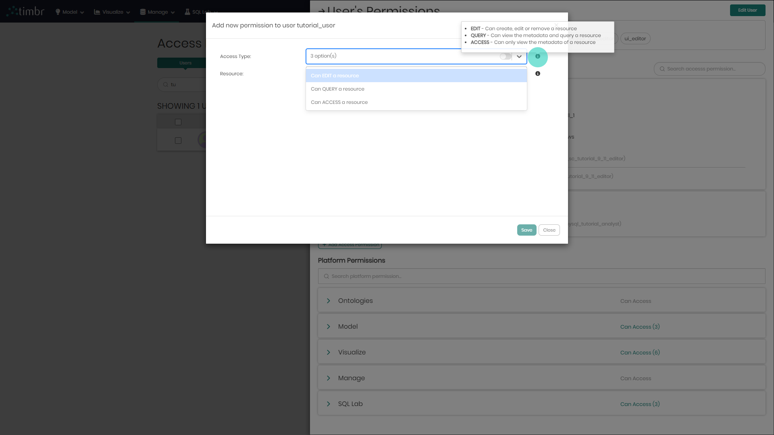Open the Manage menu

156,12
